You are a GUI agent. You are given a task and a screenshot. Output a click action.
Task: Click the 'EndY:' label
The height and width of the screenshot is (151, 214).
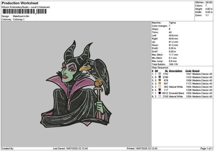click(x=155, y=52)
